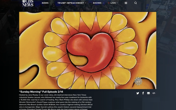Select the "Hosted by Jane Pauley" description text
This screenshot has width=176, height=110.
28,95
